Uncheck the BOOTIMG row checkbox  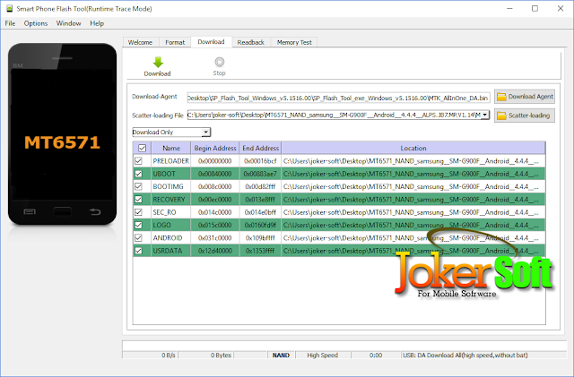[138, 186]
